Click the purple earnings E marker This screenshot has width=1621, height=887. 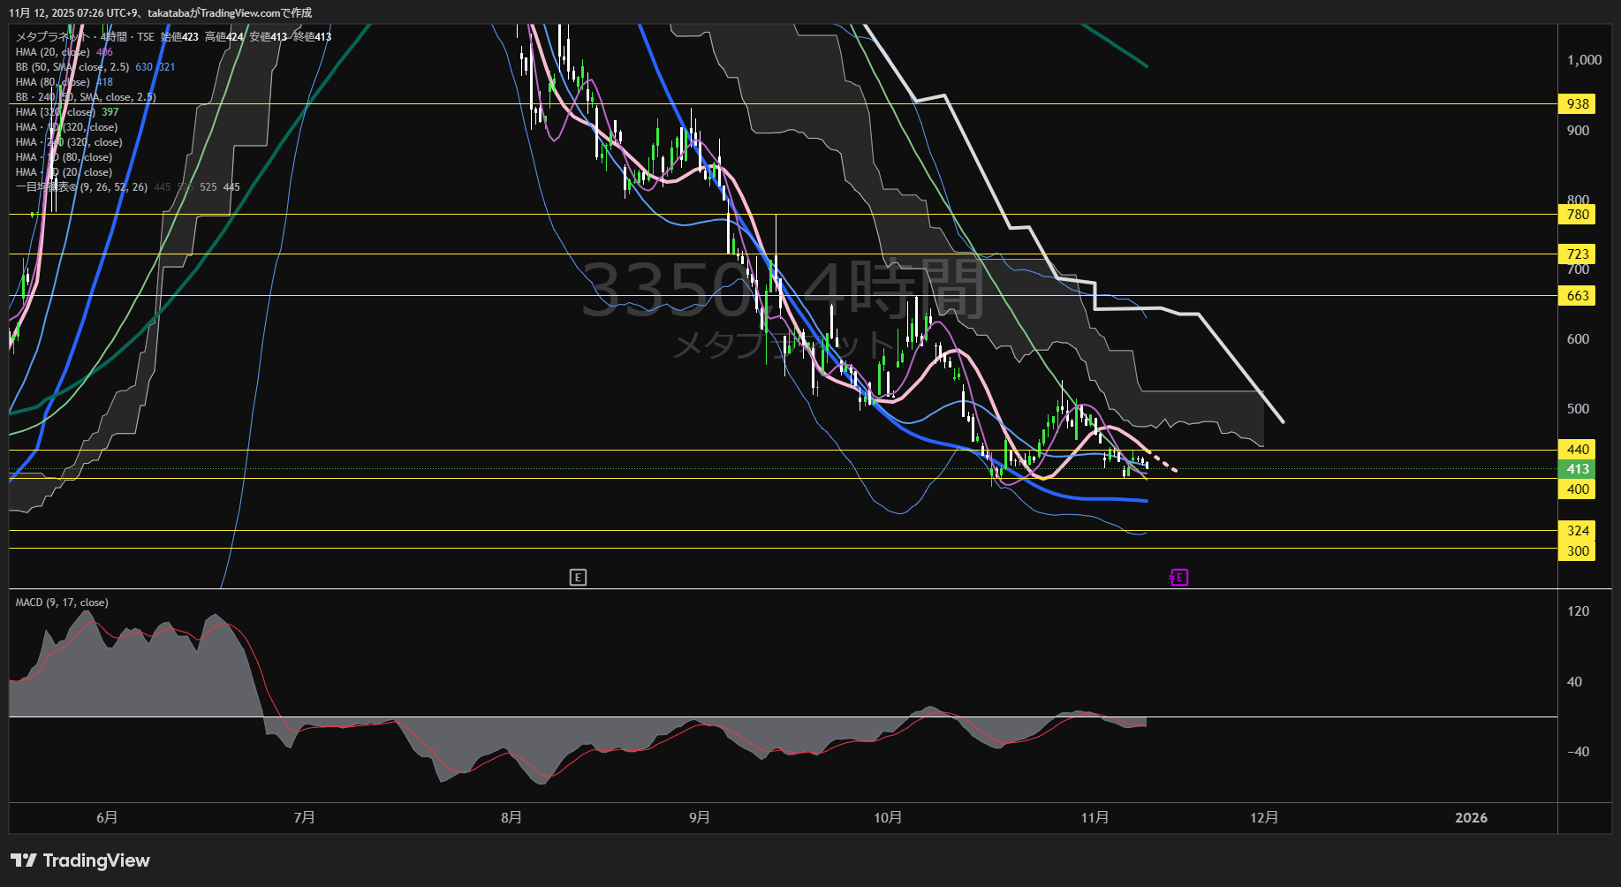[1178, 578]
